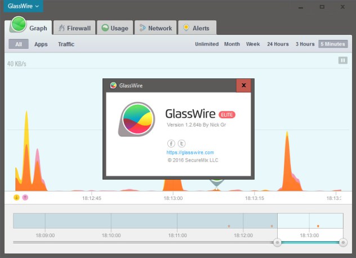
Task: Set time range to Month
Action: 232,44
